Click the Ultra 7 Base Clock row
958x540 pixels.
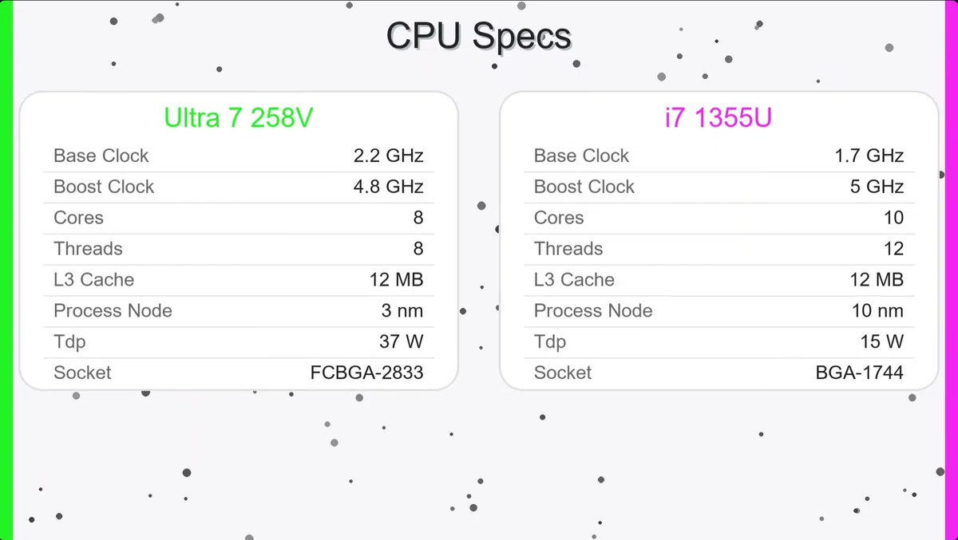238,156
